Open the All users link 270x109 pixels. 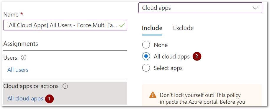tap(18, 70)
